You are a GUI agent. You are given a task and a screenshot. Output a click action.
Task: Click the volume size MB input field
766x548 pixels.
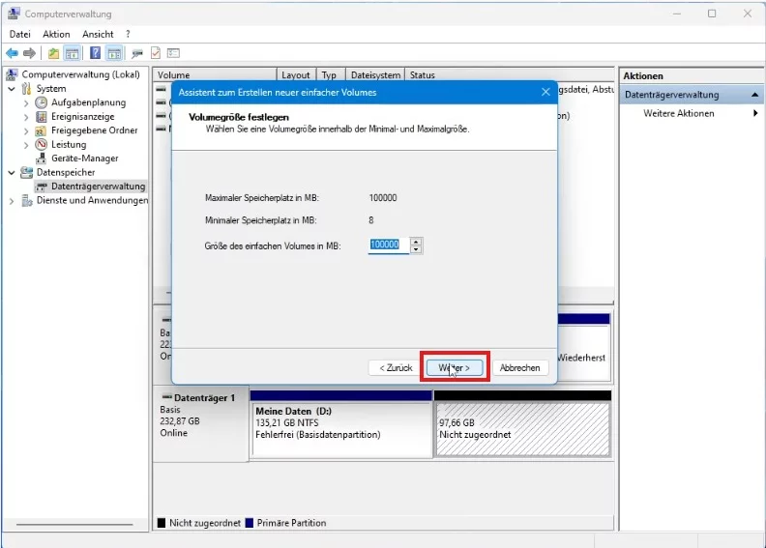click(x=389, y=245)
